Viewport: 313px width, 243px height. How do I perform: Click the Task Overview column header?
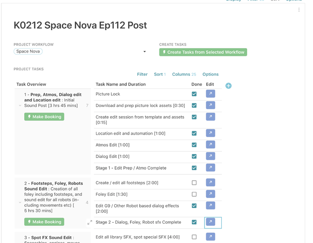(31, 84)
